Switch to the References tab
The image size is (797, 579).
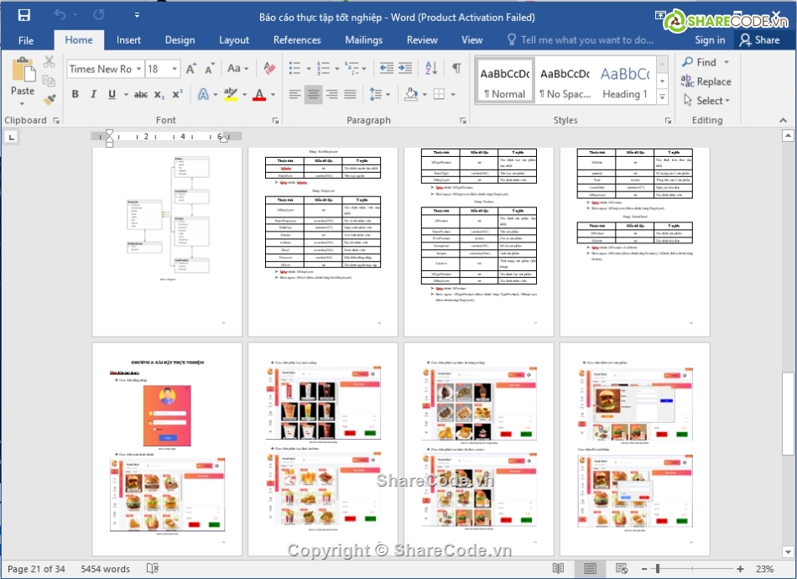(297, 40)
